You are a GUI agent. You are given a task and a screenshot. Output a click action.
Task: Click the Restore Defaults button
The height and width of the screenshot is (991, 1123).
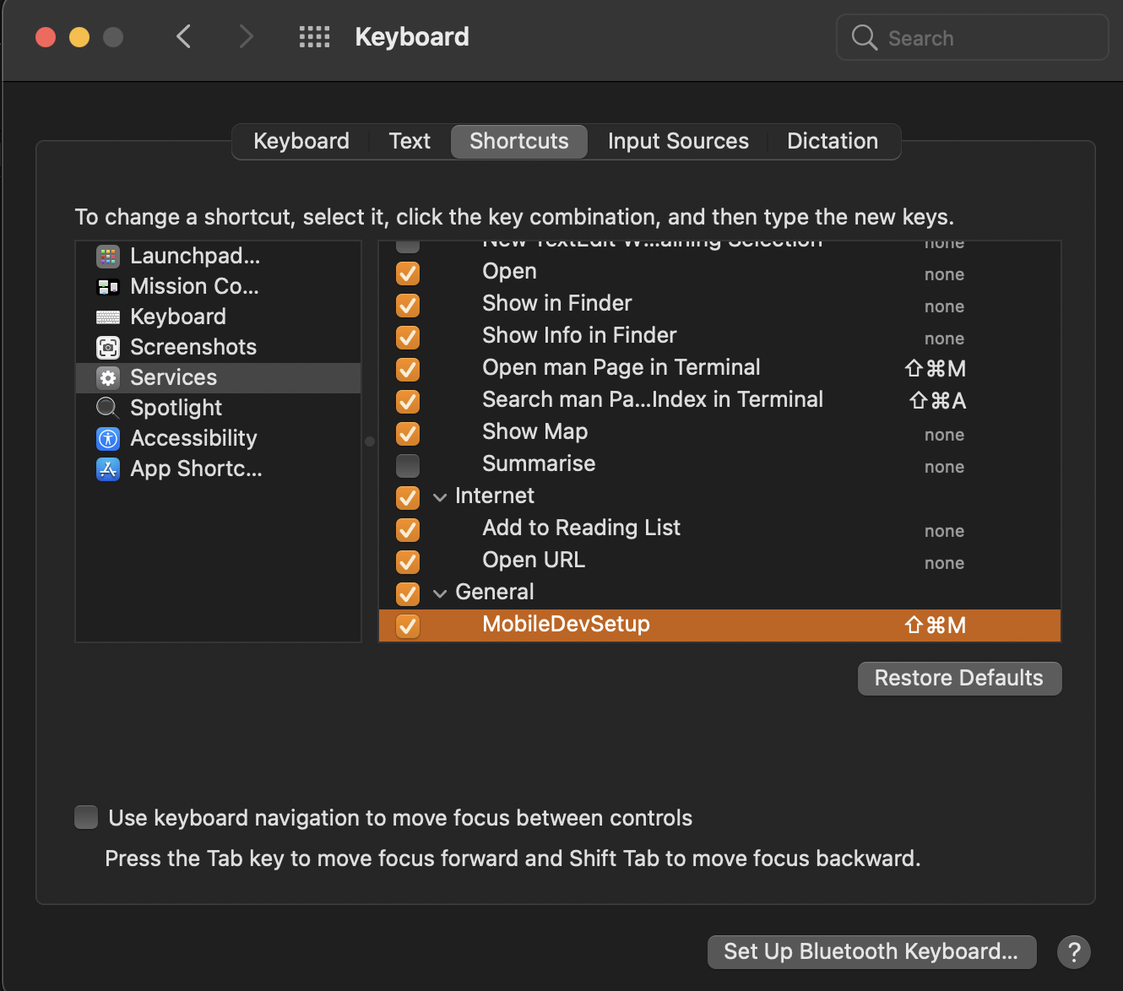[x=959, y=678]
